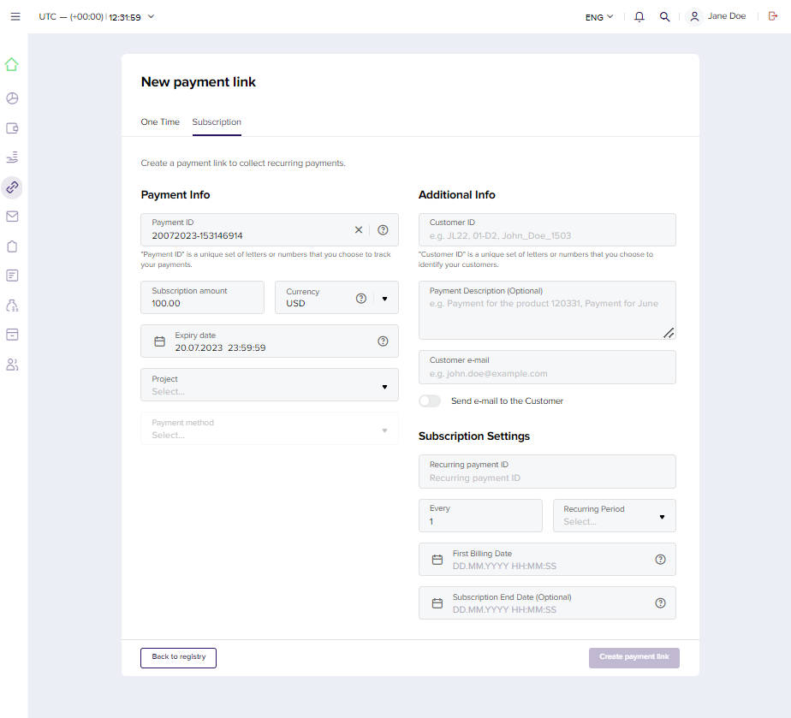Click the Back to registry button

tap(178, 657)
